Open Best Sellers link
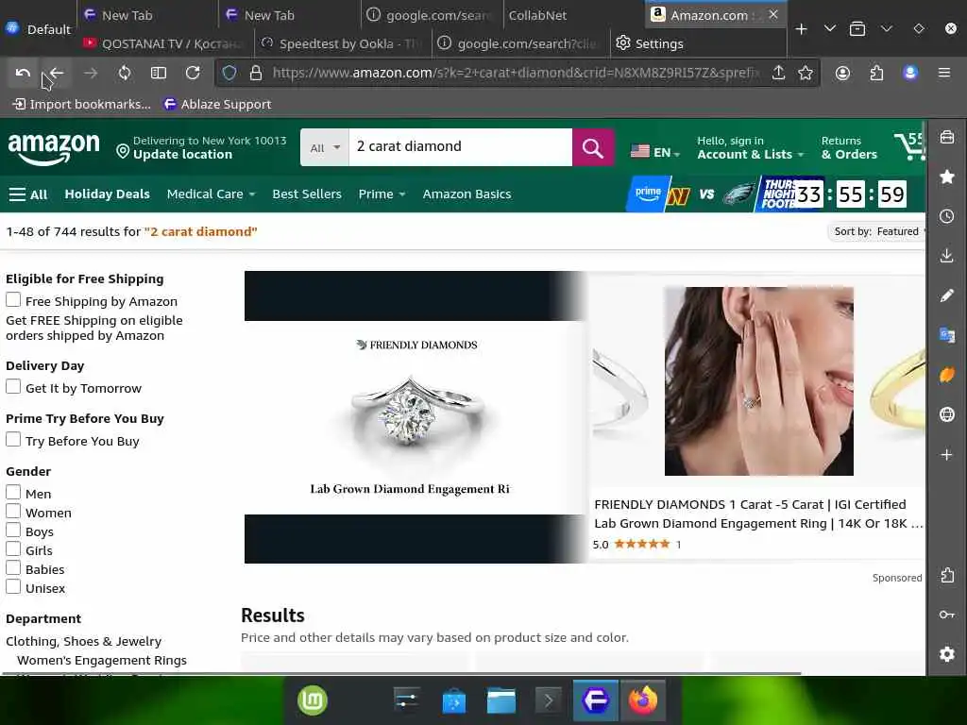This screenshot has height=725, width=967. click(307, 194)
